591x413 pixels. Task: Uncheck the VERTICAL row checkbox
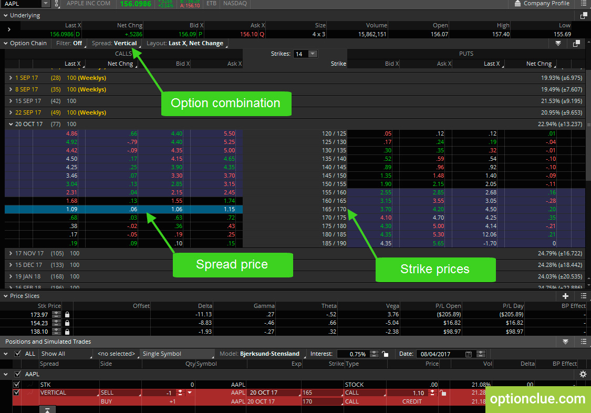point(16,393)
